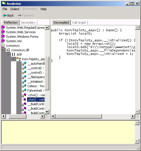Viewport: 141px width, 151px height.
Task: Click the .ctor() method icon
Action: point(24,100)
